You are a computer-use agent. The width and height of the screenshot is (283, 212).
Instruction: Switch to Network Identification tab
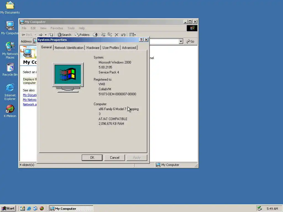(x=69, y=48)
